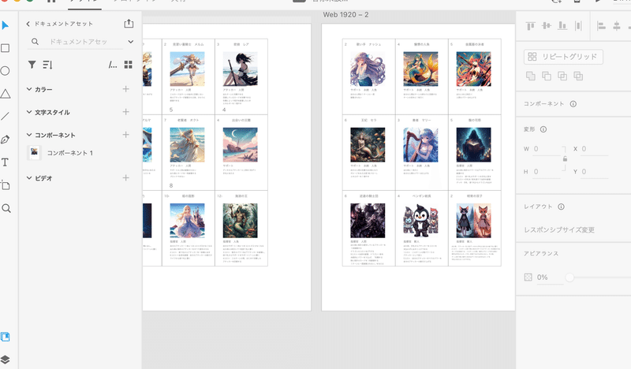Click align bottom icon
This screenshot has width=631, height=369.
pyautogui.click(x=562, y=26)
